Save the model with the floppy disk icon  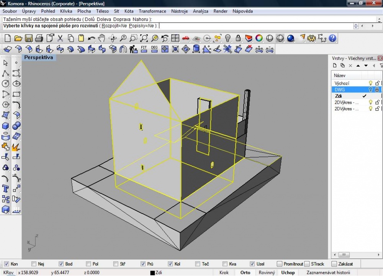pyautogui.click(x=29, y=38)
